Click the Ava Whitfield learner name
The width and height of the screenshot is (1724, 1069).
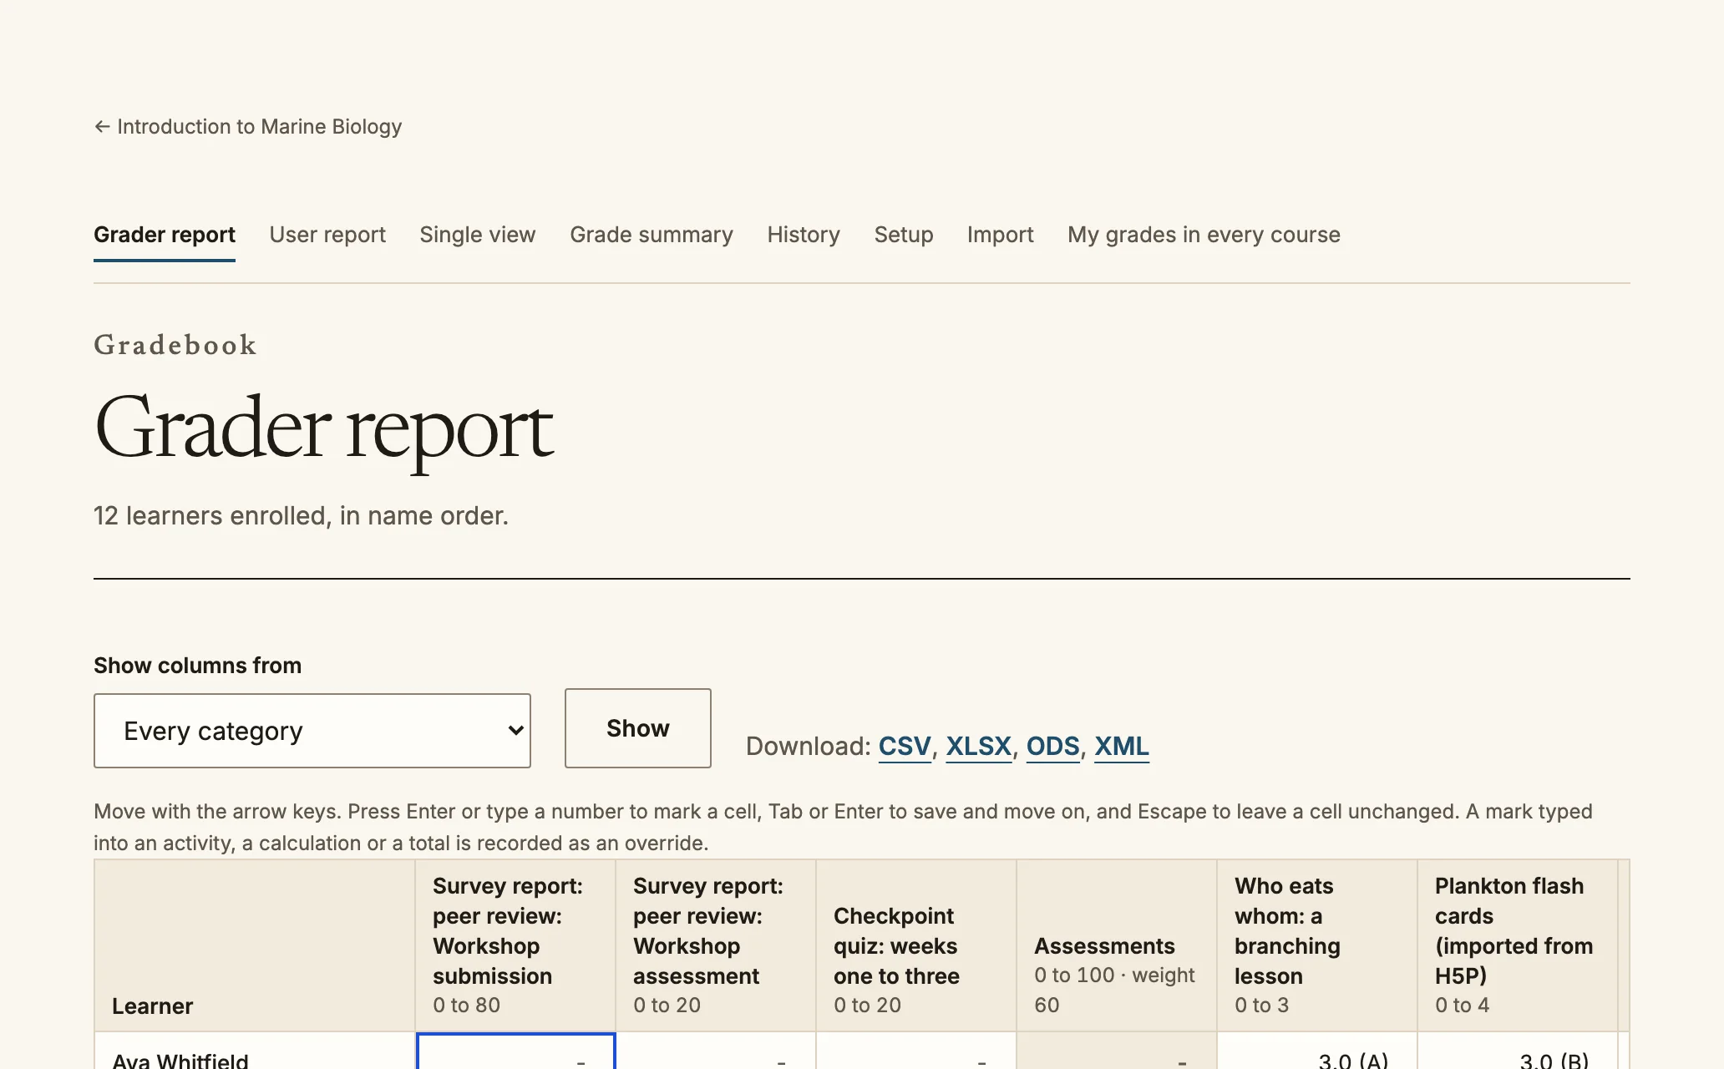[x=180, y=1060]
